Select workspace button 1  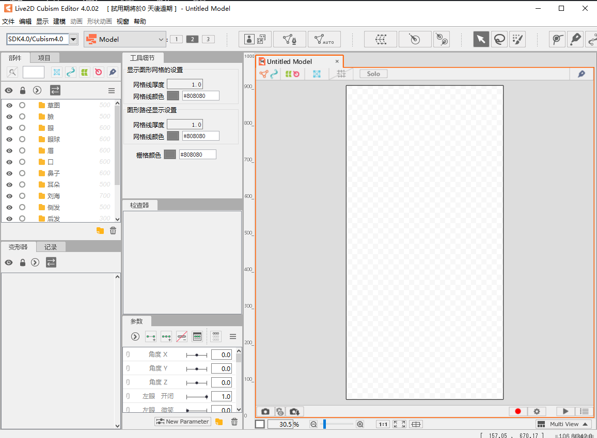tap(176, 39)
